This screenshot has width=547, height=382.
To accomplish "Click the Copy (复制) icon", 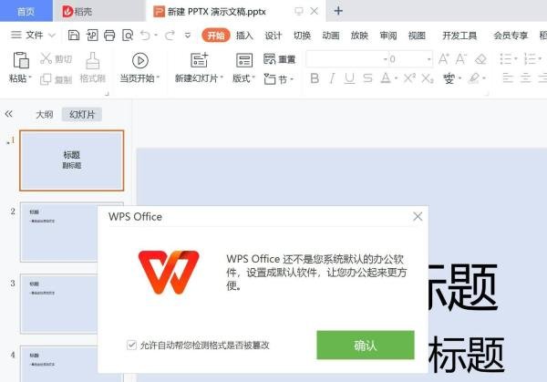I will tap(46, 79).
